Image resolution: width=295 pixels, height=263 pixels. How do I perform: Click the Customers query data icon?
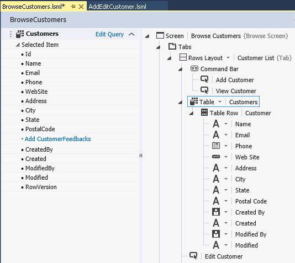[20, 34]
